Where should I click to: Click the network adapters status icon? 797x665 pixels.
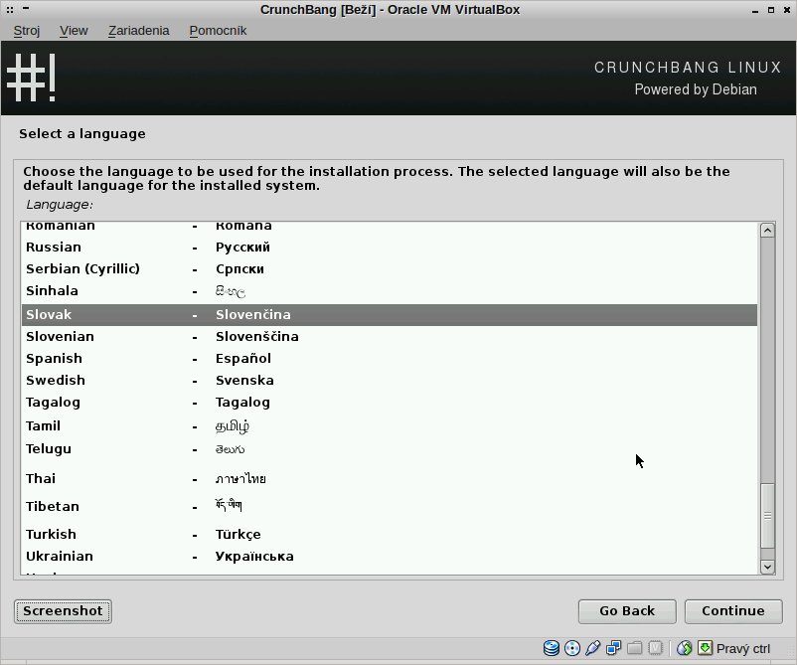(613, 648)
